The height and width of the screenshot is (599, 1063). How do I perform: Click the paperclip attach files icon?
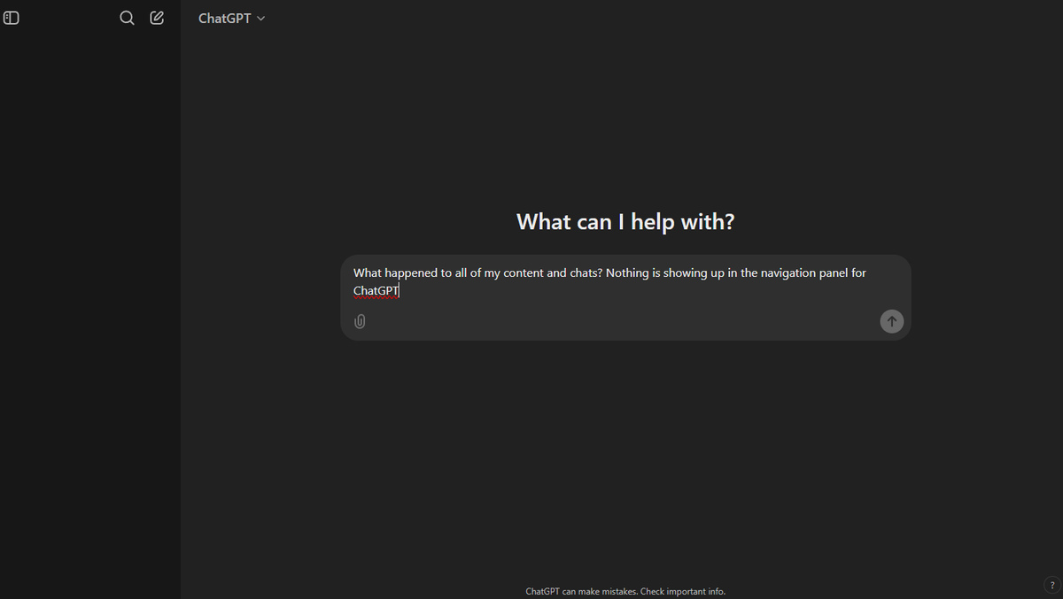point(360,321)
